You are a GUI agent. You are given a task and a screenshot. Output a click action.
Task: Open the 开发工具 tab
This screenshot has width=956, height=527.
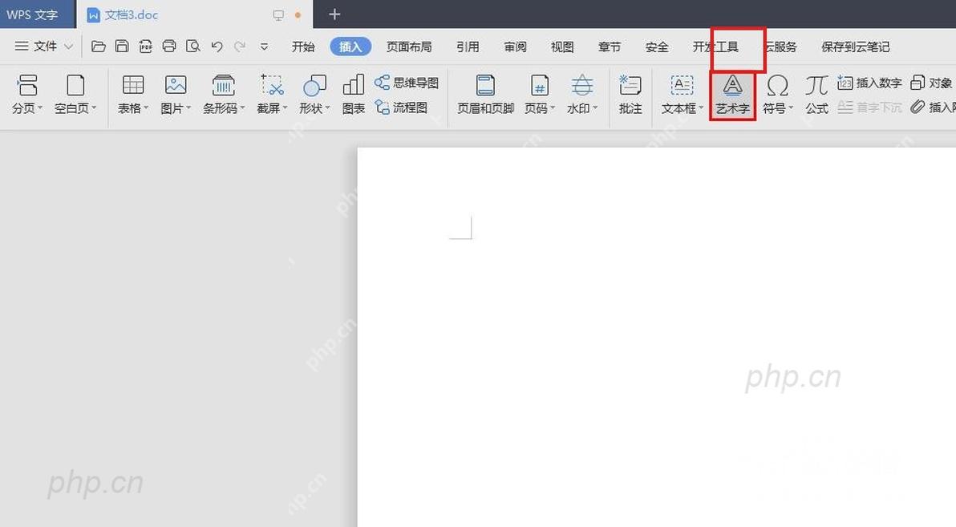[715, 47]
